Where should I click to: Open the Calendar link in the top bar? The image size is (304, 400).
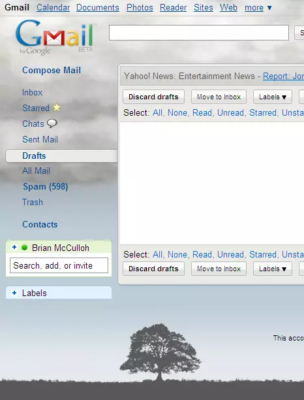53,8
